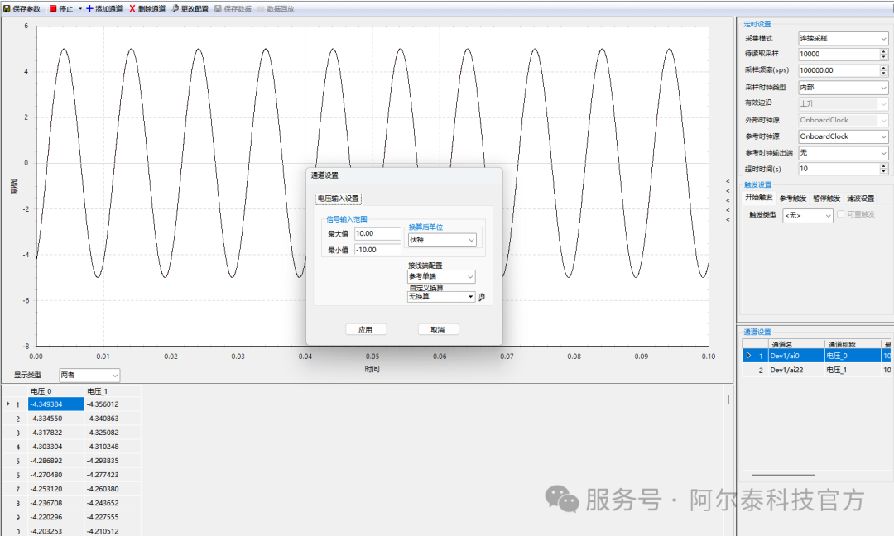Click the 取消 cancel button in dialog
894x536 pixels.
438,329
